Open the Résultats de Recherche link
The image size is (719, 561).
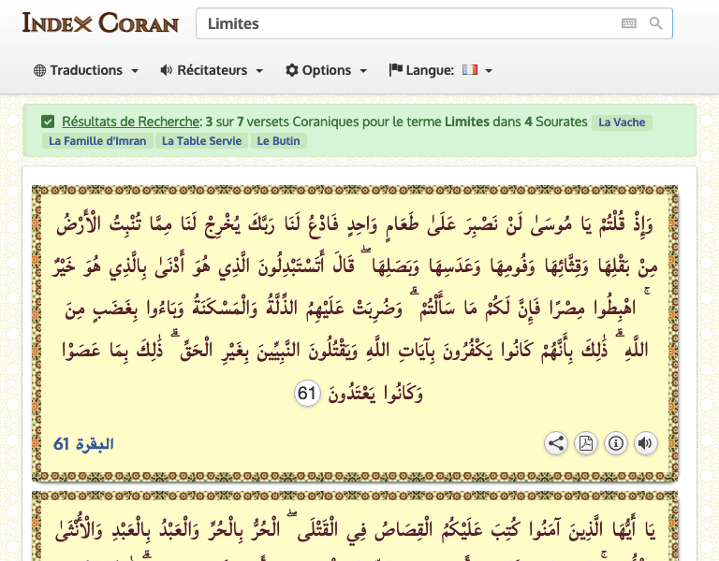[x=131, y=122]
